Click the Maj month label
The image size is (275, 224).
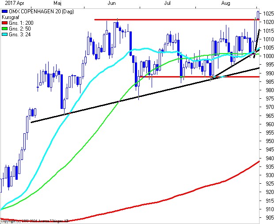point(57,3)
